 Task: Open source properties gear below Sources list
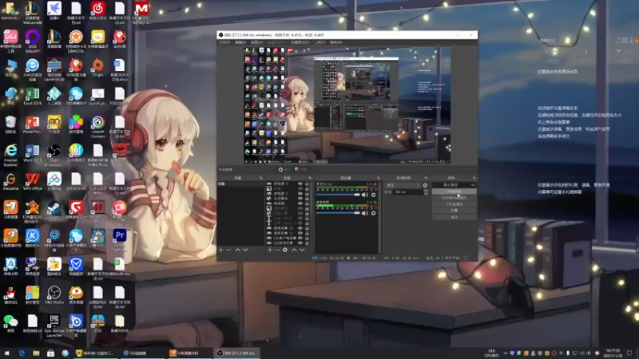click(285, 250)
